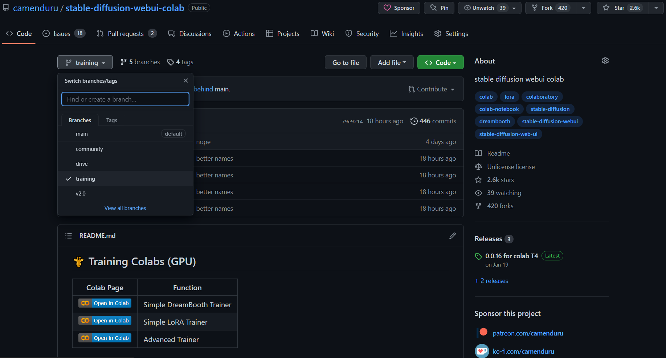666x358 pixels.
Task: Switch to the main default branch
Action: (82, 134)
